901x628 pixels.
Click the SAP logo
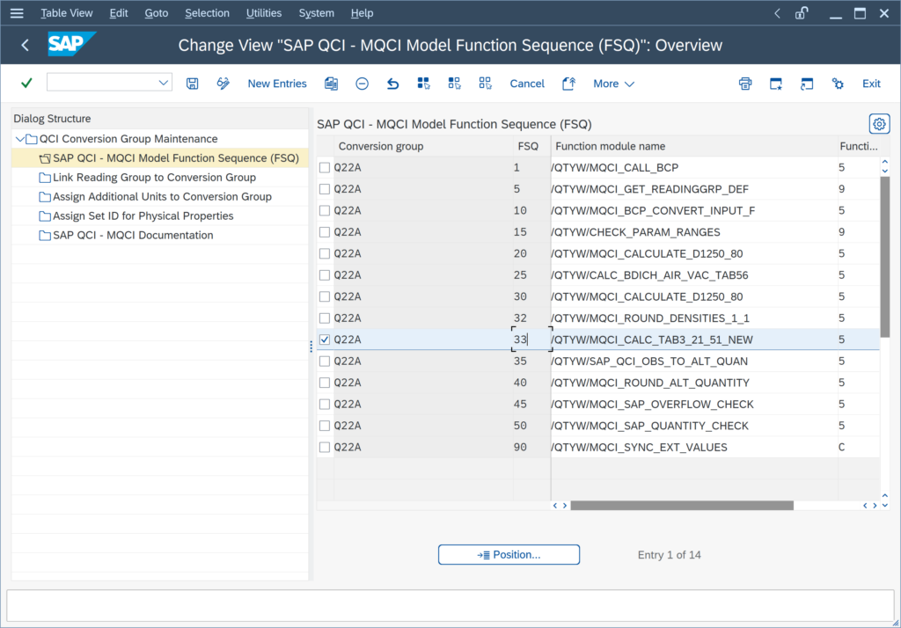[x=71, y=44]
